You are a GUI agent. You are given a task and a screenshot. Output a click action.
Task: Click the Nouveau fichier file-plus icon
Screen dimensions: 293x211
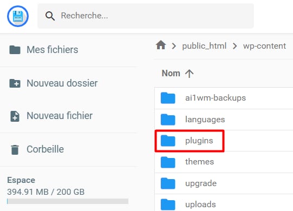point(15,116)
